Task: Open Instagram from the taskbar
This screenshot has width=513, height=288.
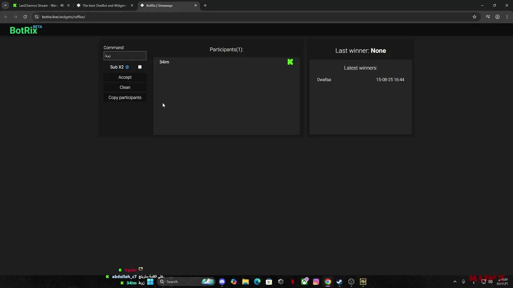Action: (x=316, y=282)
